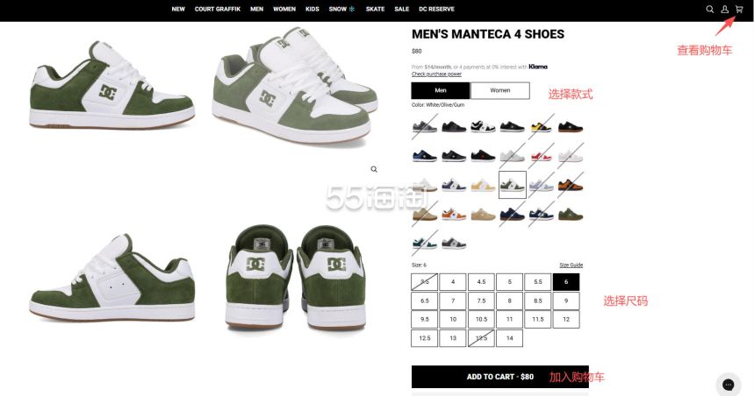The height and width of the screenshot is (396, 754).
Task: Choose size 8
Action: pyautogui.click(x=509, y=301)
